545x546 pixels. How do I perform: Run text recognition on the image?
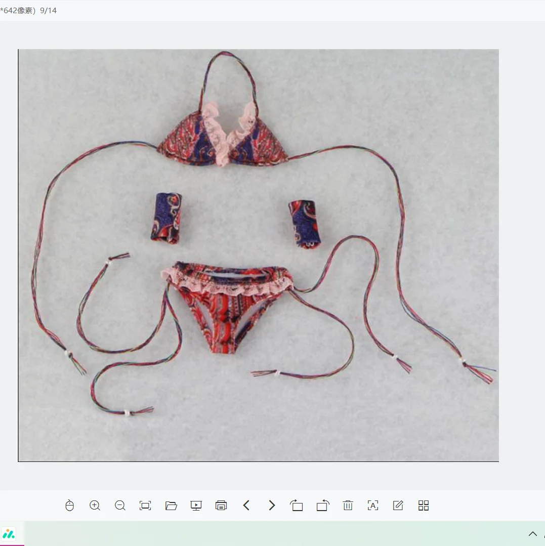click(373, 506)
